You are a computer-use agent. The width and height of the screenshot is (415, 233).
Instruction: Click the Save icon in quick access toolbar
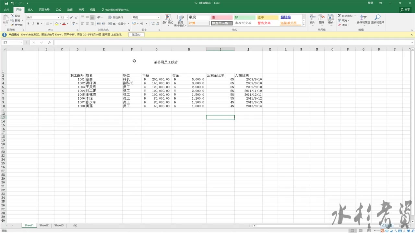[x=6, y=3]
